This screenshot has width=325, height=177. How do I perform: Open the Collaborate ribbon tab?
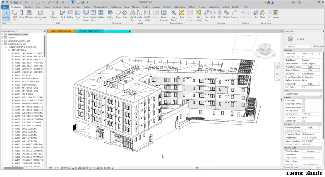tap(116, 7)
